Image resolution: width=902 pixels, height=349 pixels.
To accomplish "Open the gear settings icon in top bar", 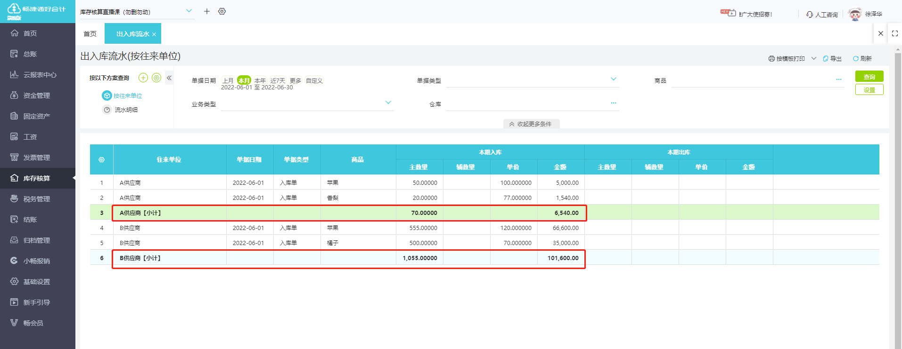I will [222, 11].
